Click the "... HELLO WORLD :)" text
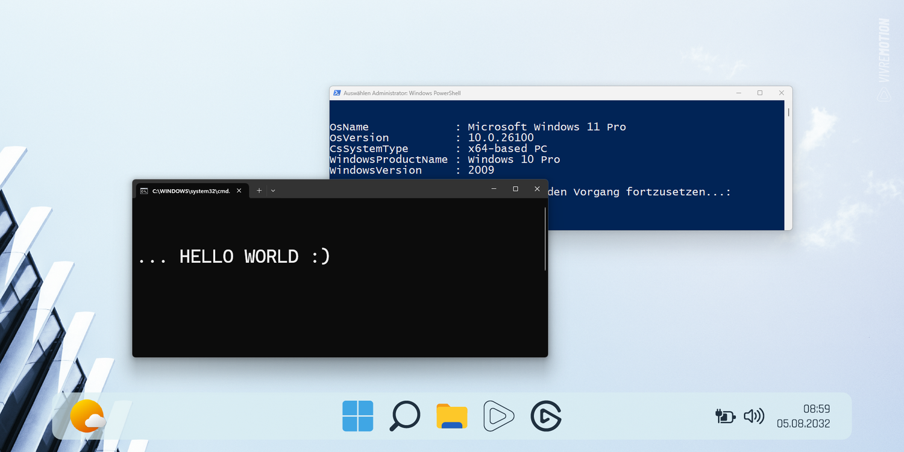Image resolution: width=904 pixels, height=452 pixels. [x=234, y=257]
